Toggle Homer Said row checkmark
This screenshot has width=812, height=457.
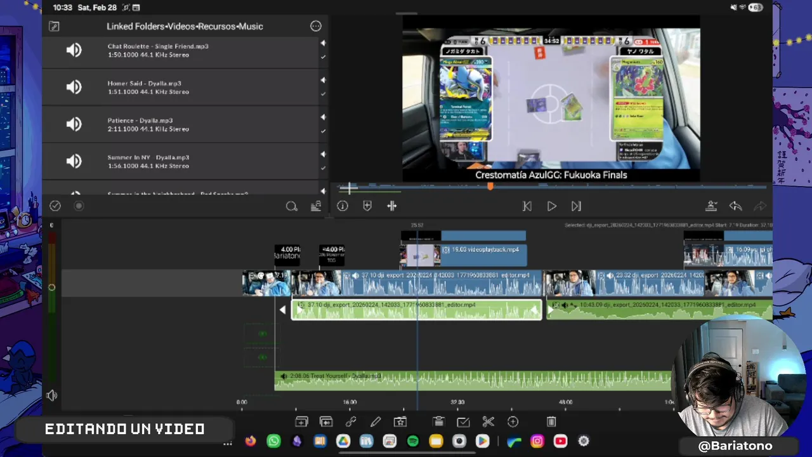[323, 94]
